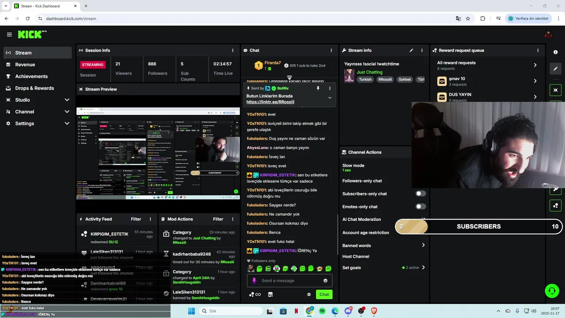Screen dimensions: 565x318
Task: Open Activity Feed three-dot menu
Action: (150, 219)
